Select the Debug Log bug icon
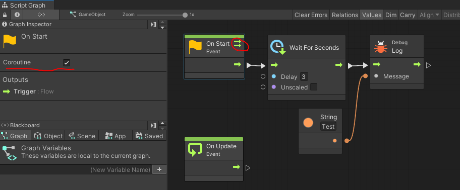460x190 pixels. pos(380,47)
